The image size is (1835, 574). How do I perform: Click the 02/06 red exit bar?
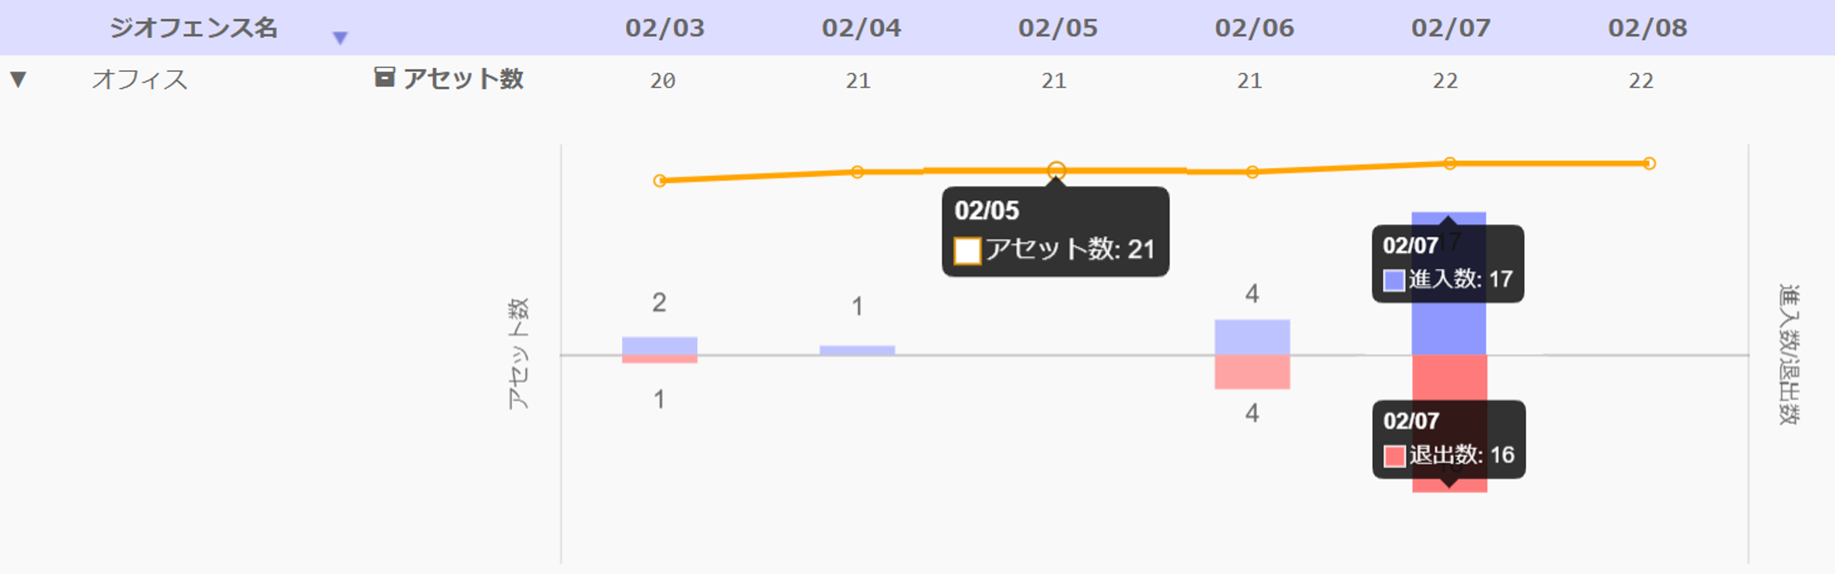coord(1252,372)
